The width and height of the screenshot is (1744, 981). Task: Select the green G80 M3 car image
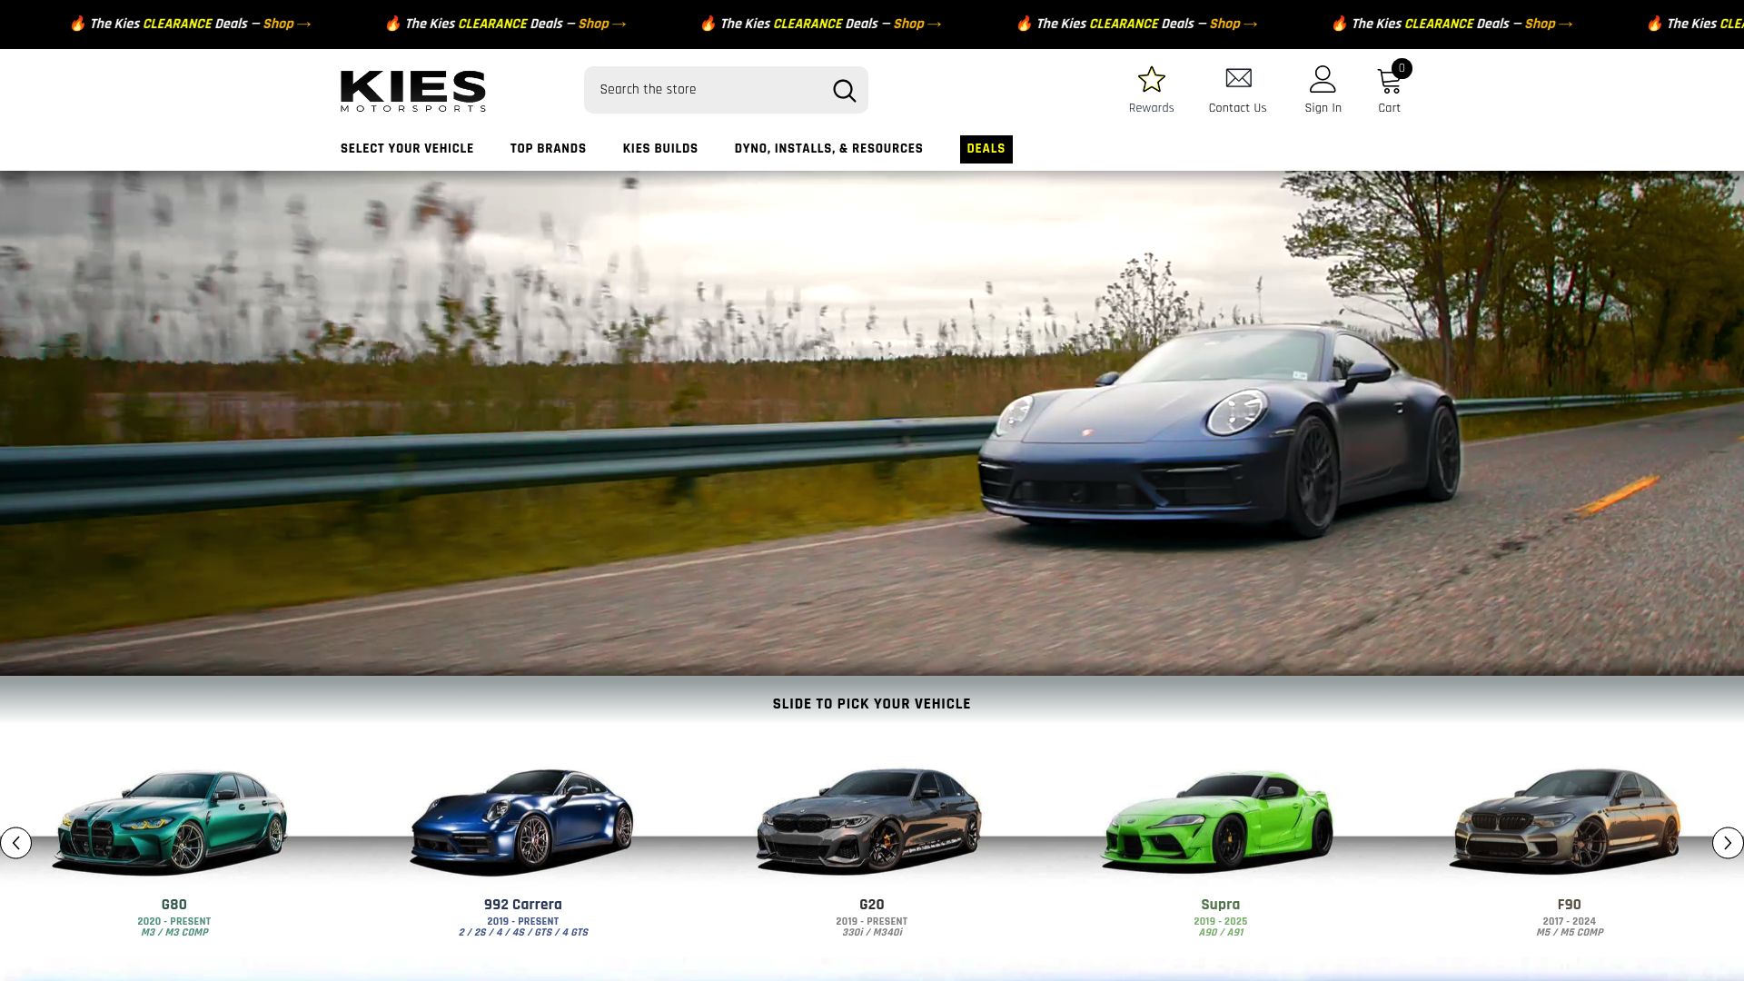pos(173,822)
